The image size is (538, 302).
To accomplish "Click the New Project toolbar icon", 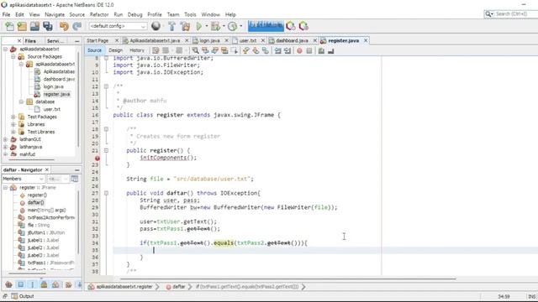I will click(x=22, y=26).
